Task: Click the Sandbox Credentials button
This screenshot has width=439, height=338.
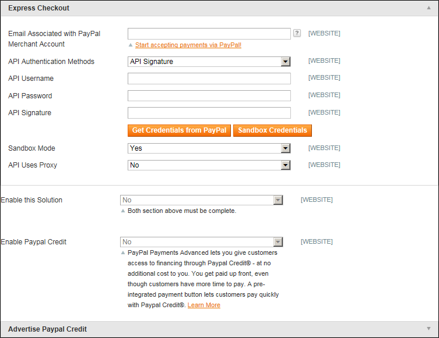Action: click(x=272, y=130)
